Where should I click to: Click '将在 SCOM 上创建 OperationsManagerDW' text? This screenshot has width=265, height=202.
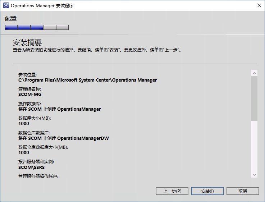click(64, 138)
